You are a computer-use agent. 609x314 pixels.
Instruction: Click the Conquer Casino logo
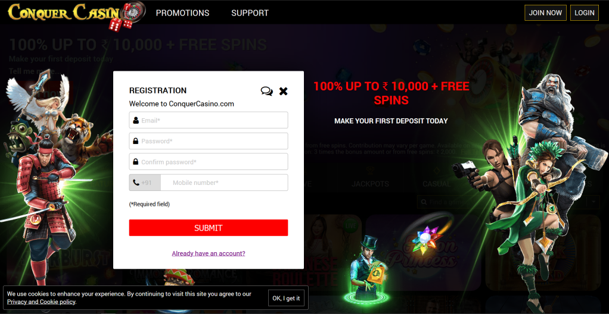76,15
